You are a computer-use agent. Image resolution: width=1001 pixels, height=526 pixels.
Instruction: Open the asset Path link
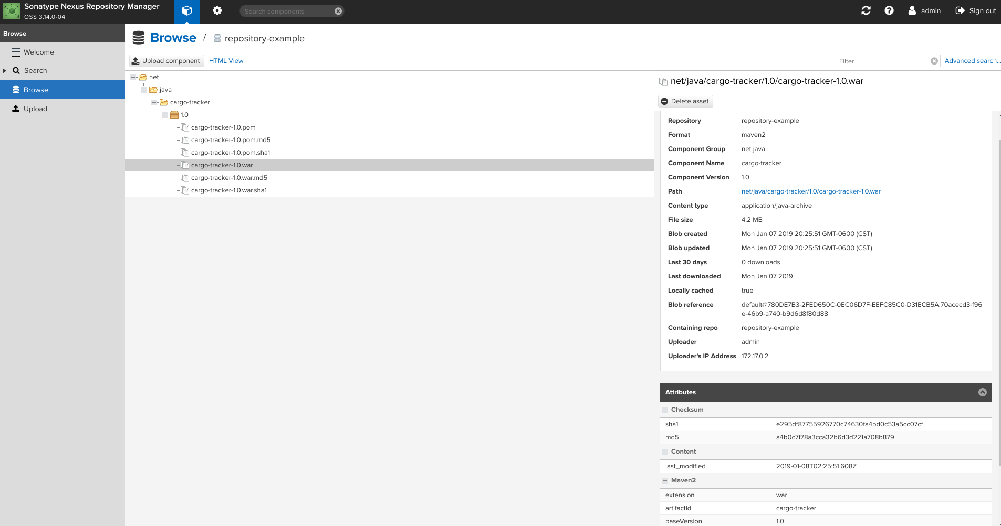tap(811, 191)
